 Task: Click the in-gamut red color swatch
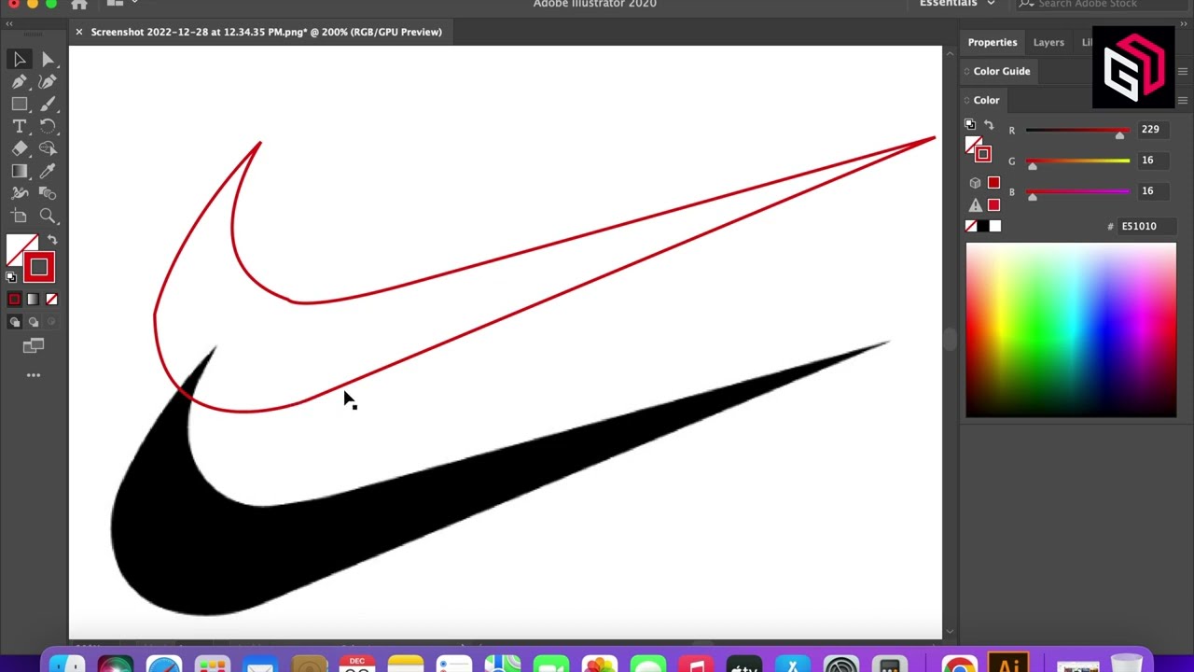point(993,205)
